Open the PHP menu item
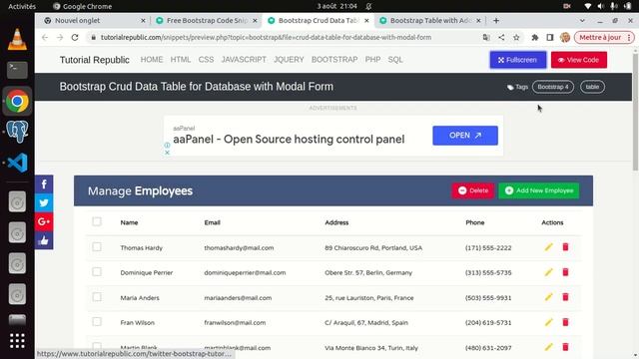This screenshot has height=359, width=639. click(372, 60)
